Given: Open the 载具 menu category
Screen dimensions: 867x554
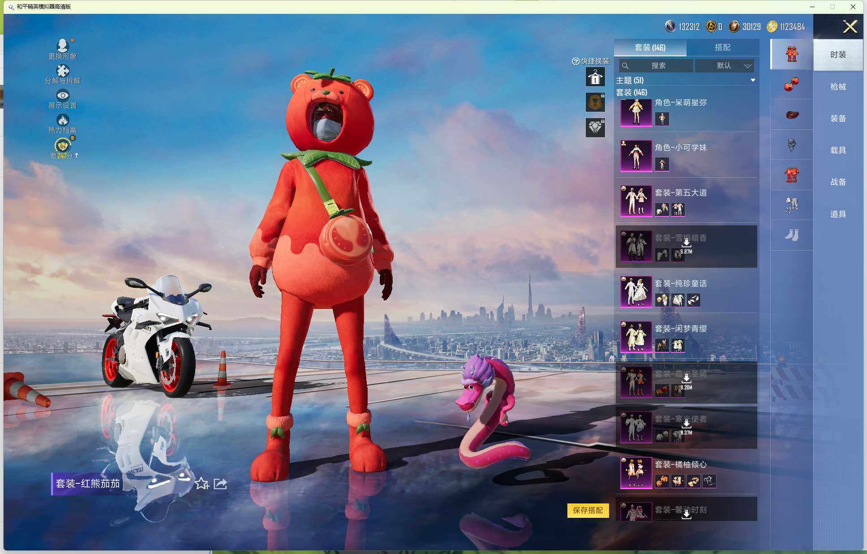Looking at the screenshot, I should (x=838, y=150).
